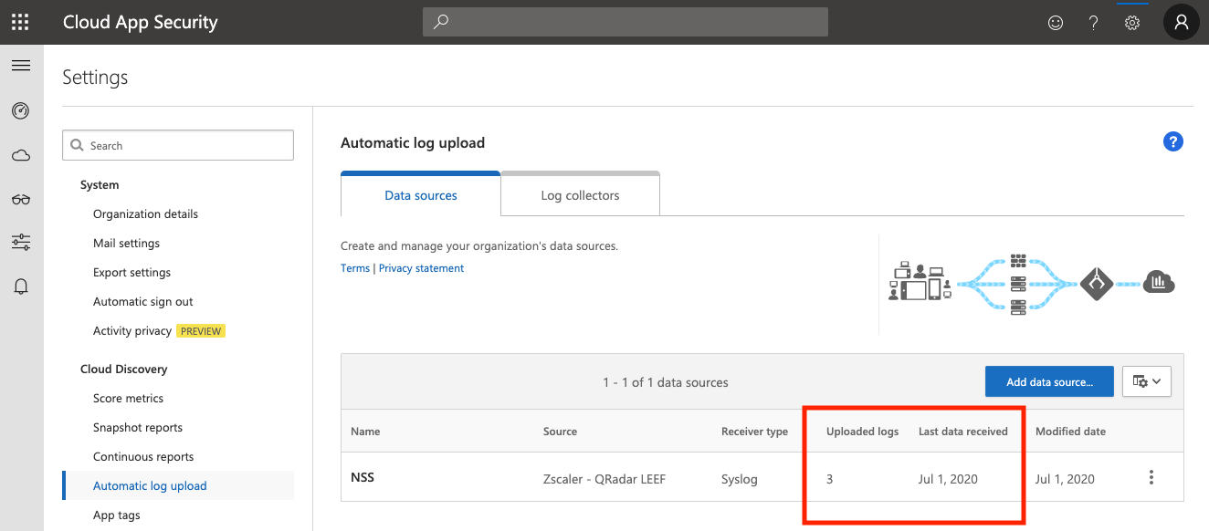The height and width of the screenshot is (531, 1209).
Task: Open the Discover cloud icon in sidebar
Action: click(21, 155)
